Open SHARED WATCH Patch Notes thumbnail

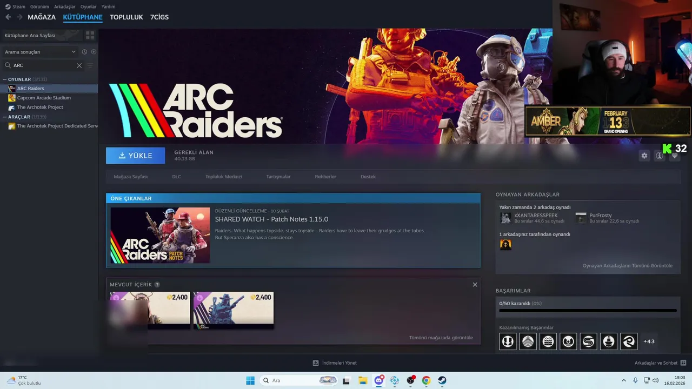click(x=160, y=236)
